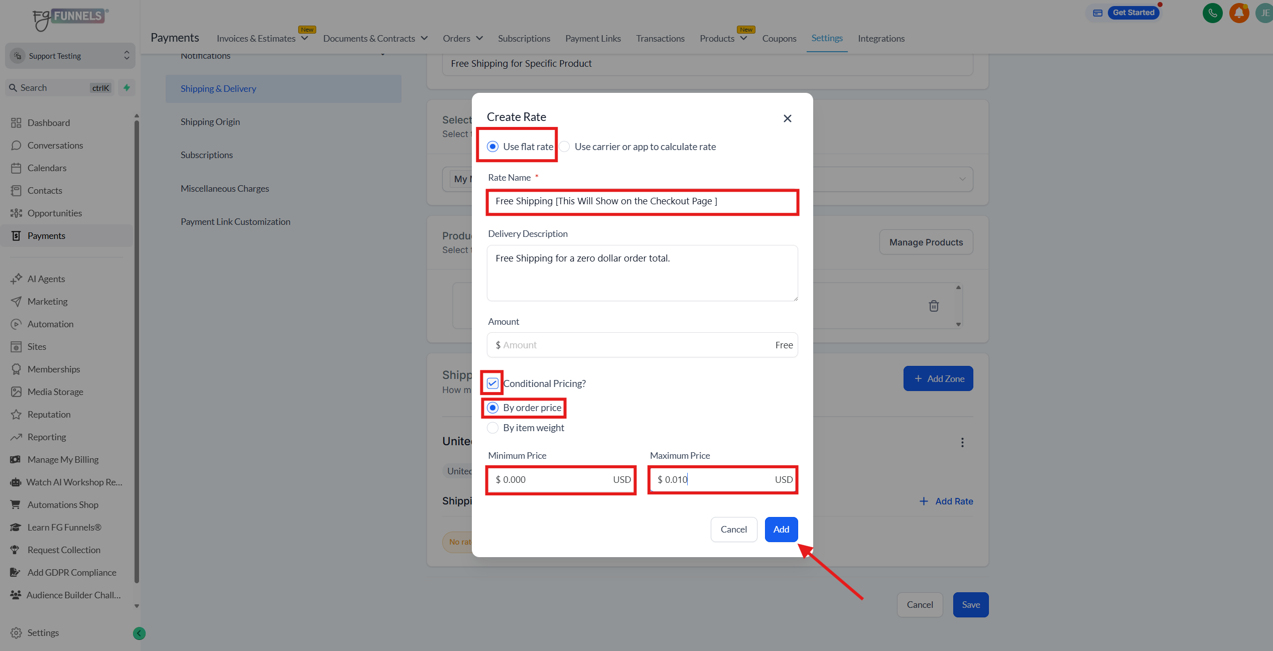Select Use carrier or app radio

click(565, 147)
